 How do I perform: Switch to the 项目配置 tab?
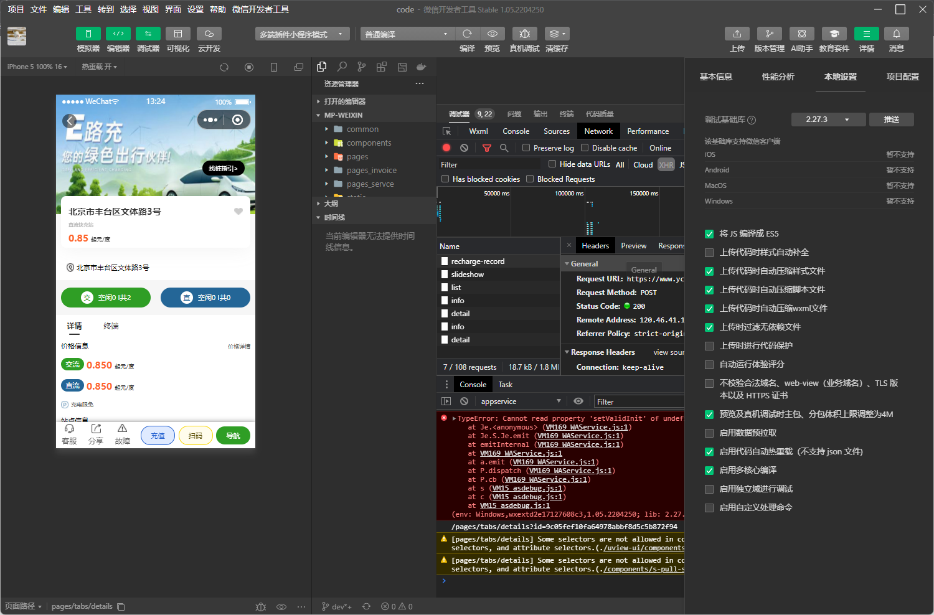903,77
